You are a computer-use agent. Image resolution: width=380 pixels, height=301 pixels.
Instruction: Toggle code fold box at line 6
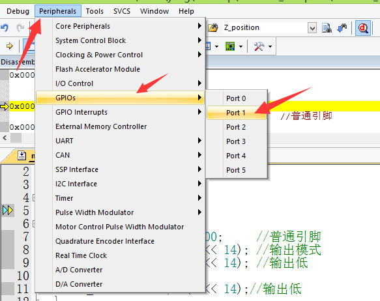click(34, 223)
